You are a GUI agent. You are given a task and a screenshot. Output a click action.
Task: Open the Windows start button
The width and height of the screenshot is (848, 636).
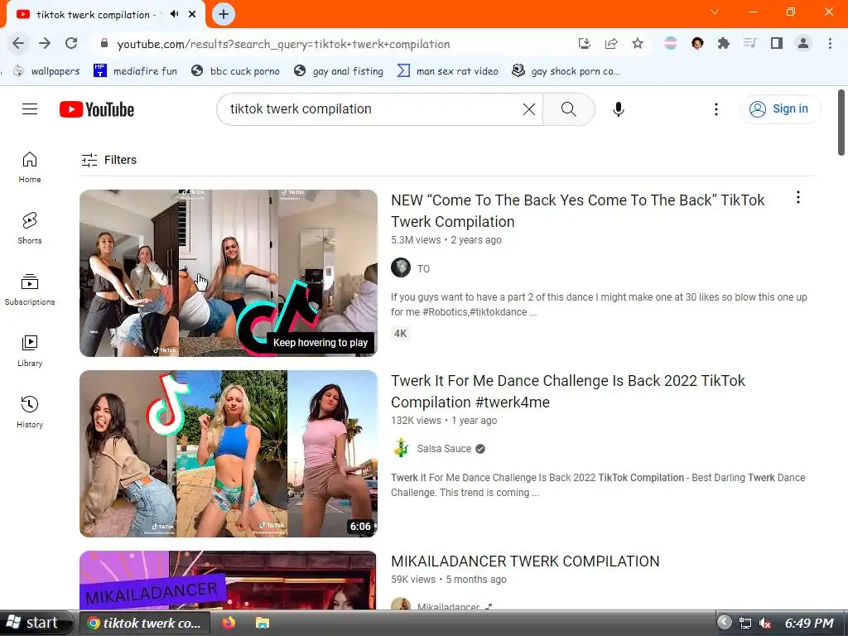point(36,623)
